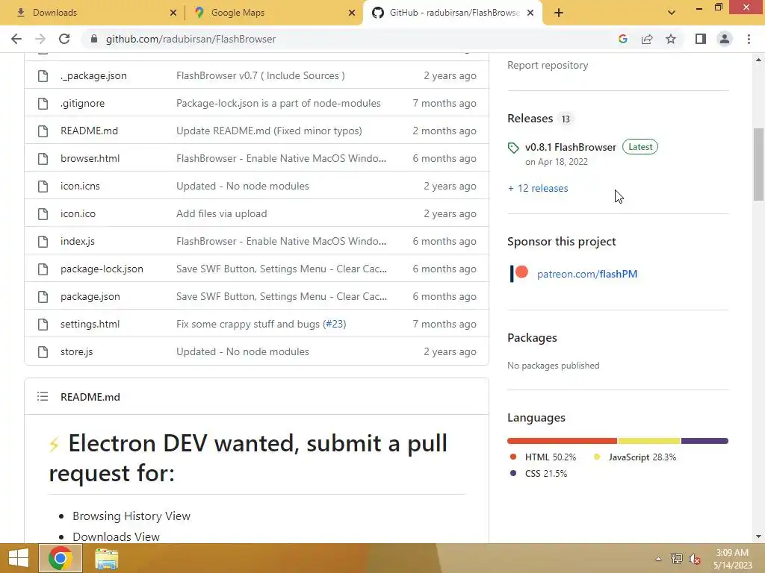
Task: Click the page vertical scrollbar thumb
Action: coord(758,164)
